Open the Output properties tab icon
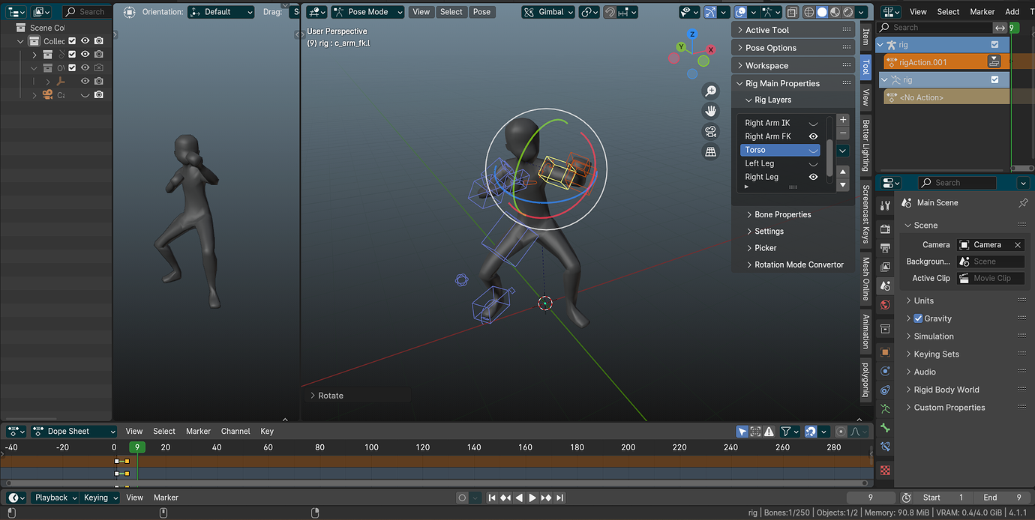1035x520 pixels. [885, 248]
